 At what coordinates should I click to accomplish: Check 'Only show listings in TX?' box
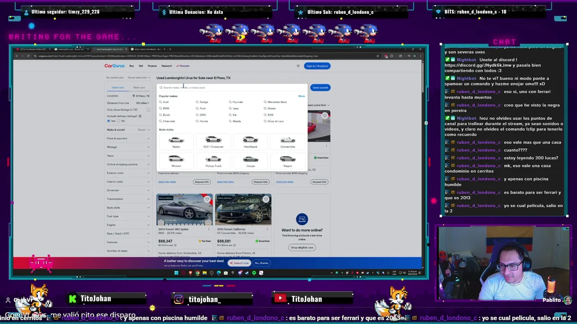148,110
